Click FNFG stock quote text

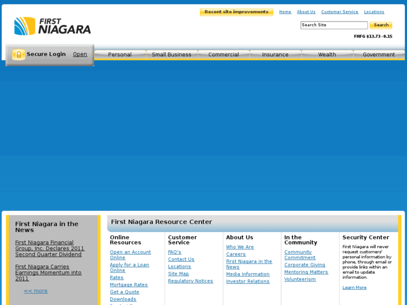(373, 36)
